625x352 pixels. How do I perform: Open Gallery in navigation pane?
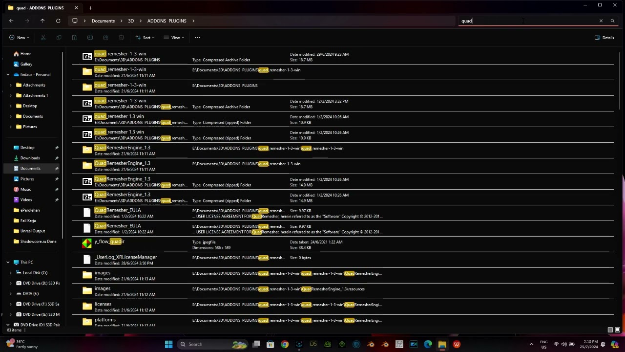click(x=26, y=64)
